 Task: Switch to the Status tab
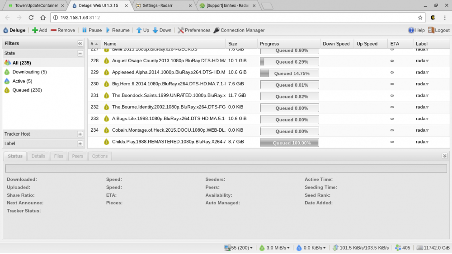(15, 156)
